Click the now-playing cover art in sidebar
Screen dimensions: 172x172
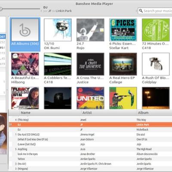(3, 134)
